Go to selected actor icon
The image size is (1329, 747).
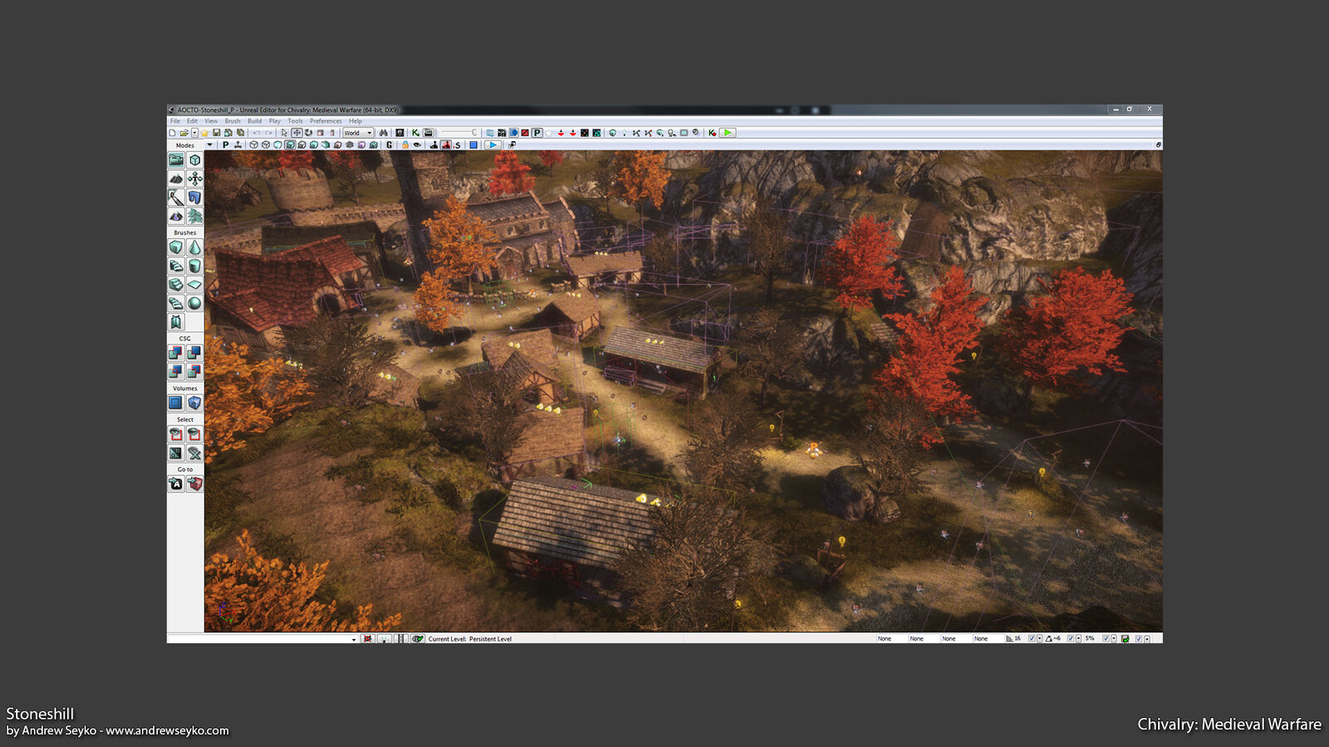176,484
